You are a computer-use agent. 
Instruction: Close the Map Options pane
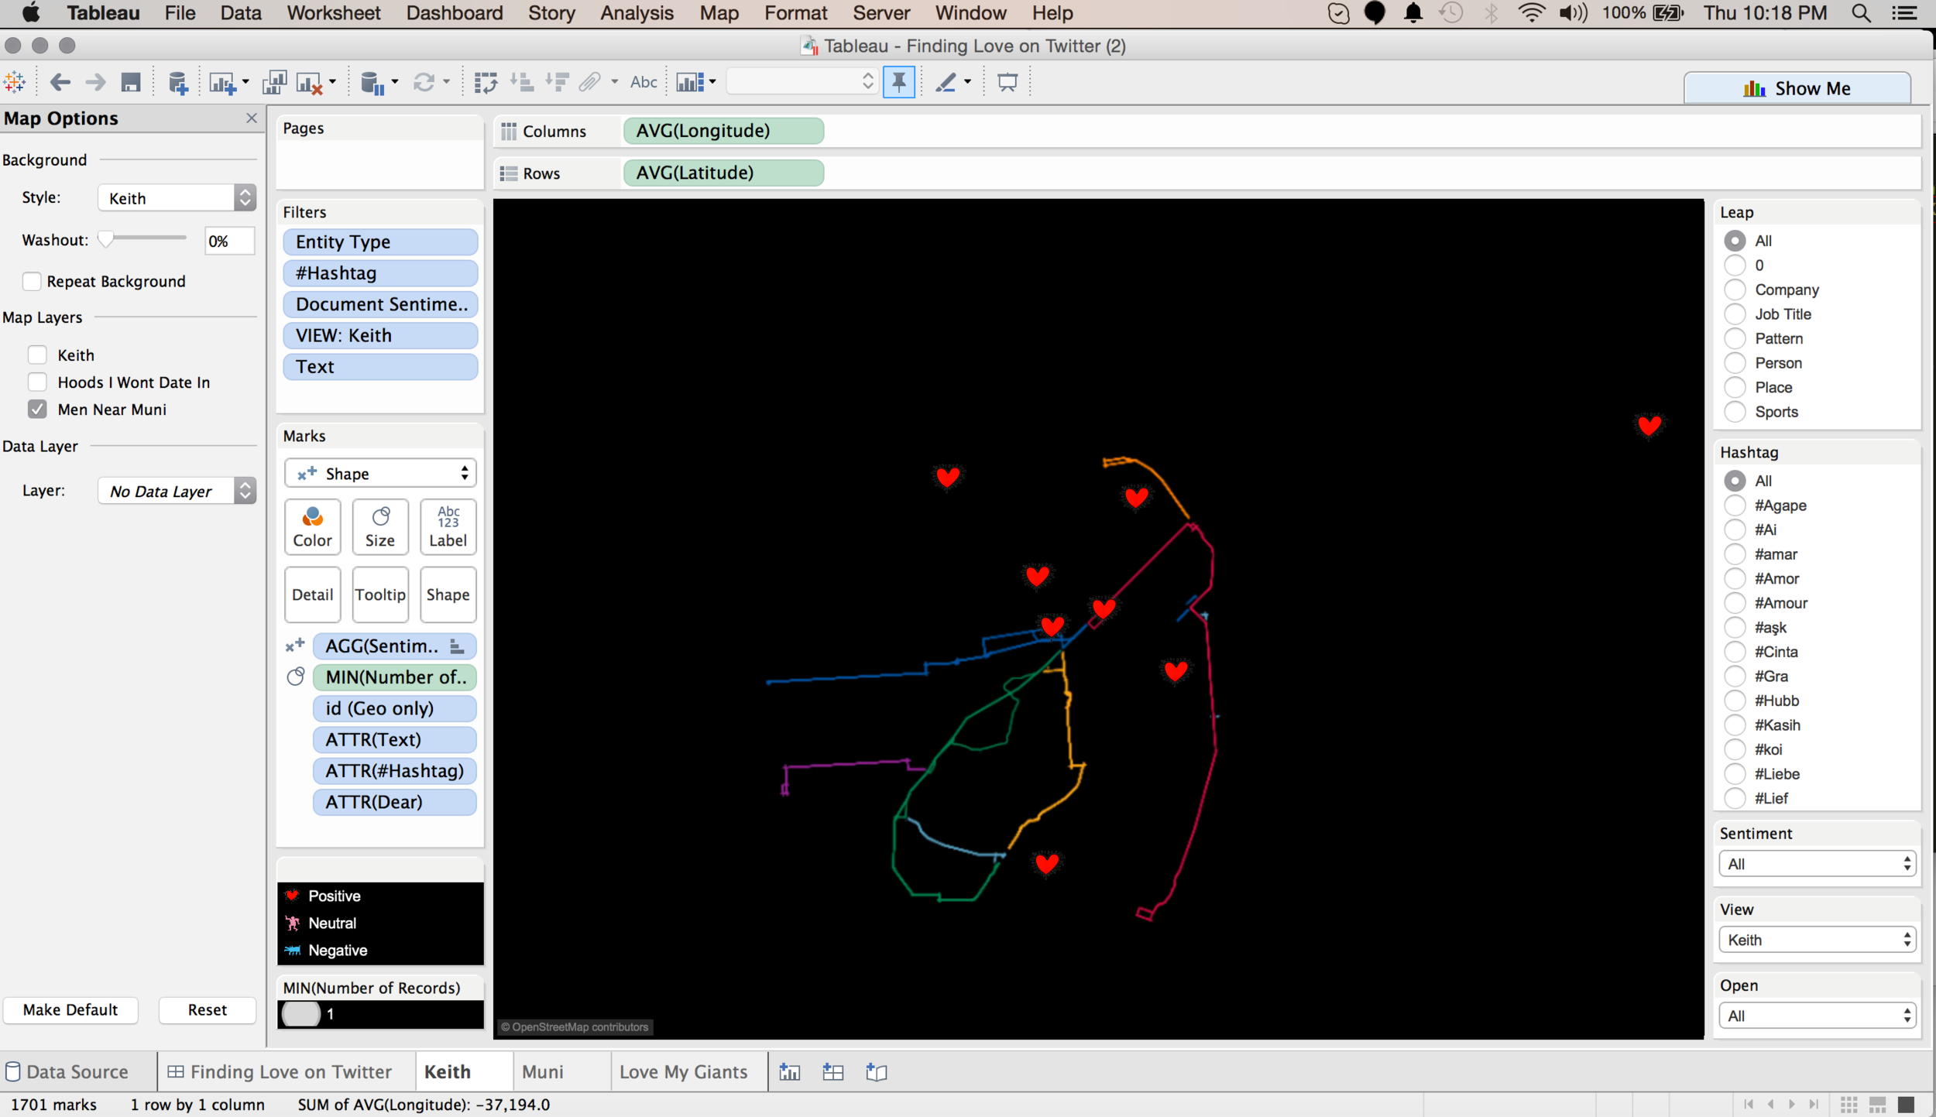251,118
